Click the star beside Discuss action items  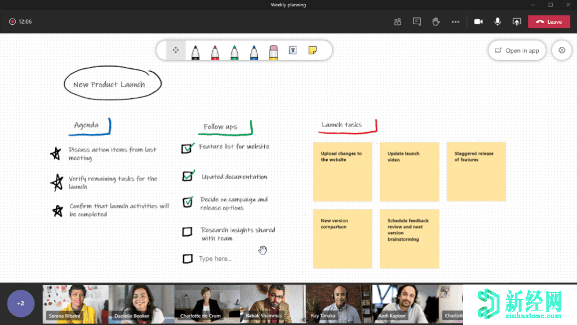56,153
